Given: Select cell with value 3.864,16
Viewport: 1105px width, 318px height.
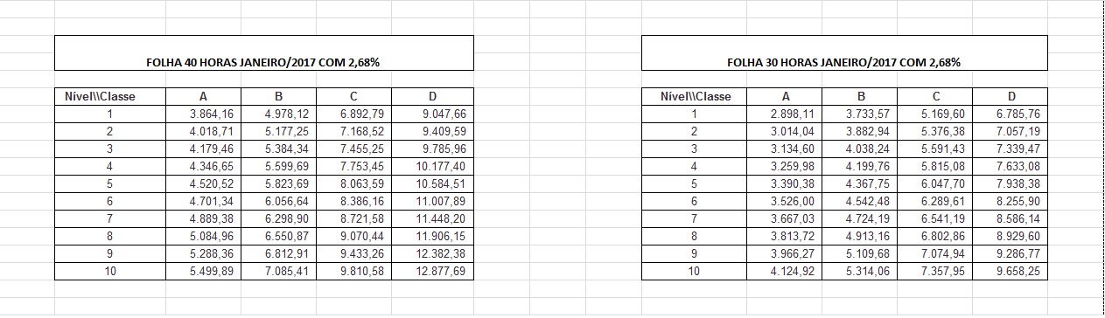Looking at the screenshot, I should [x=203, y=114].
